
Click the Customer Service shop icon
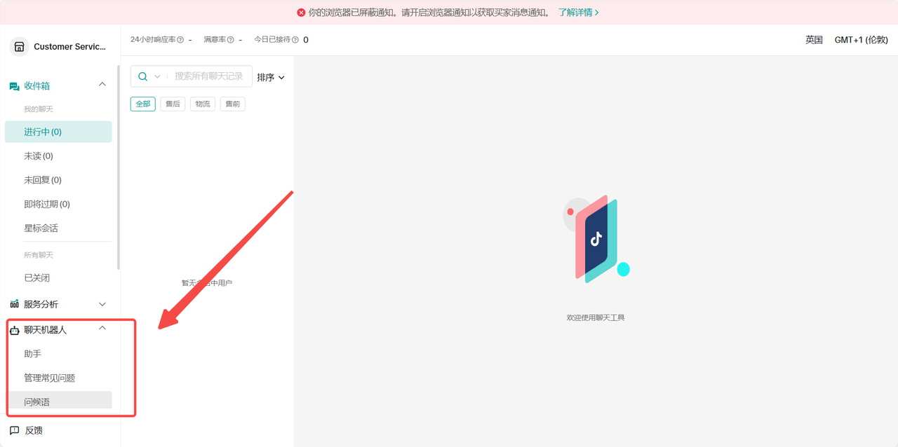point(18,47)
